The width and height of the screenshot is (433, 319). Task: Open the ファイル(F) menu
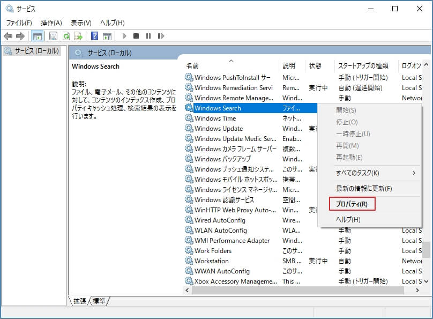[x=19, y=23]
